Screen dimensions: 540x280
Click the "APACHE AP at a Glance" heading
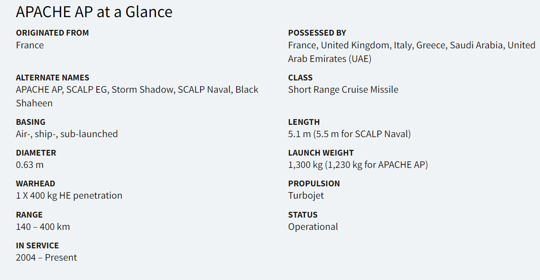(x=94, y=12)
